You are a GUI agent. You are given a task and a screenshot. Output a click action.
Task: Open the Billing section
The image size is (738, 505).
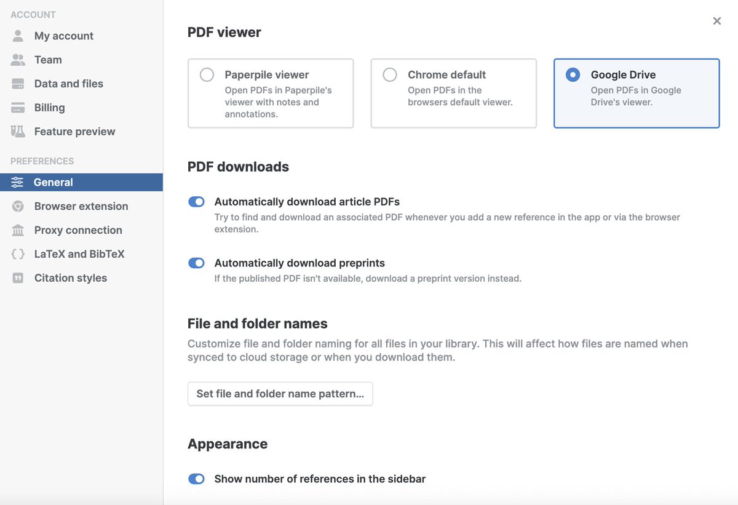click(81, 108)
